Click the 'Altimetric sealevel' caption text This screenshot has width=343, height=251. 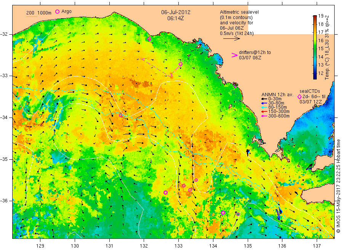[x=239, y=12]
